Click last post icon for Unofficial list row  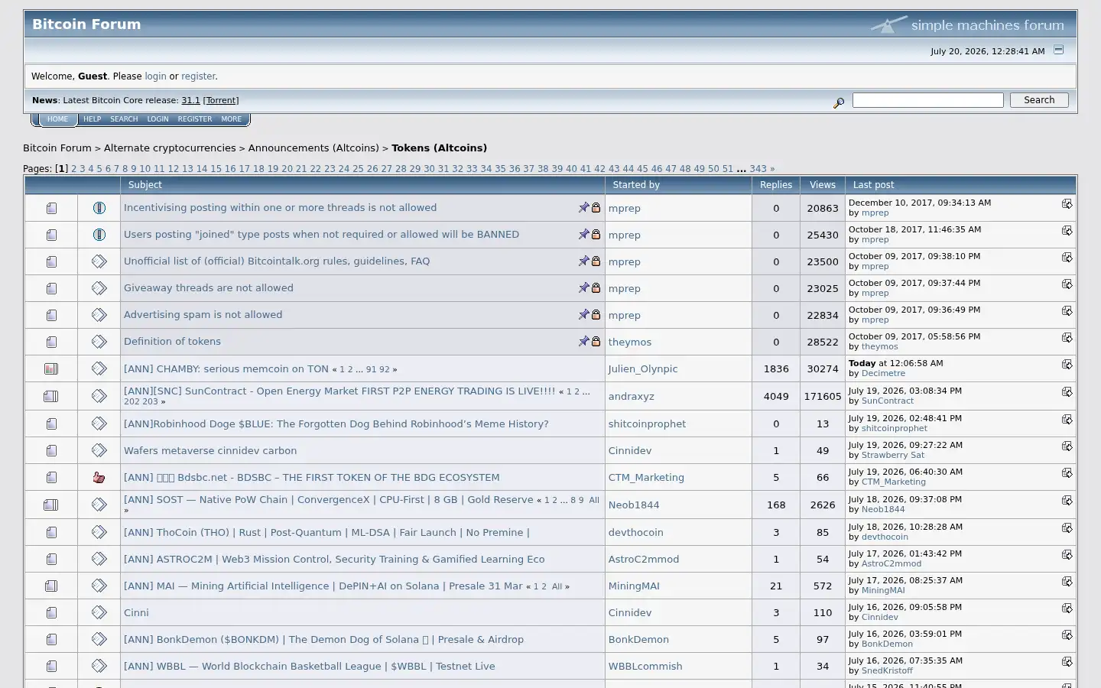click(x=1067, y=257)
